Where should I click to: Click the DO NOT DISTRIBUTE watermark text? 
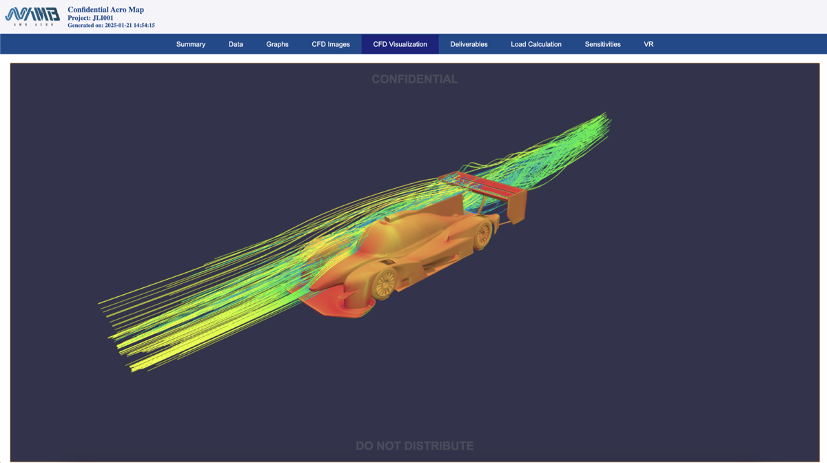coord(414,446)
